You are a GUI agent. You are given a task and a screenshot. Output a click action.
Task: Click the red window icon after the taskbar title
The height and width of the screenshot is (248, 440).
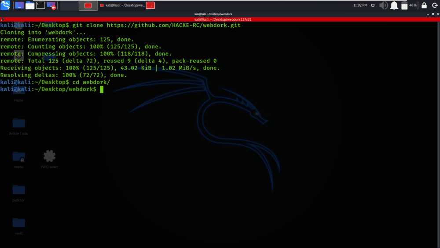click(150, 5)
